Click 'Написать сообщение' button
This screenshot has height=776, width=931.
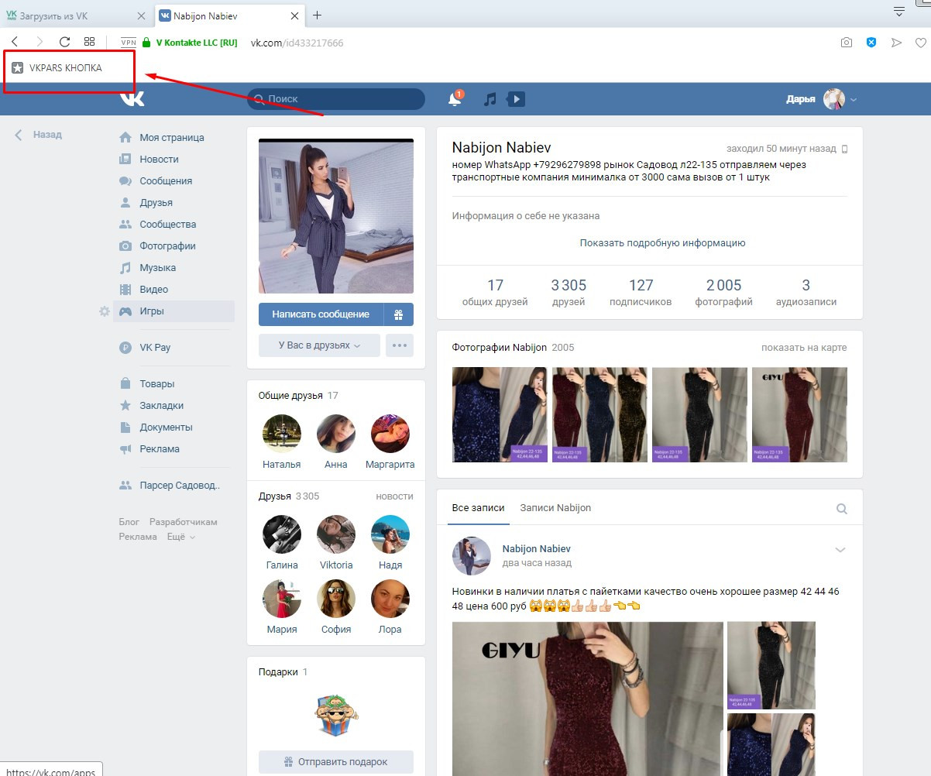coord(320,314)
